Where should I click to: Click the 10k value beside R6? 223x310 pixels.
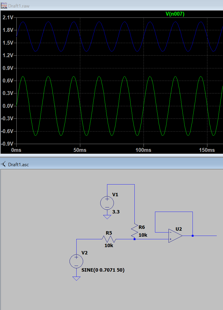point(143,235)
